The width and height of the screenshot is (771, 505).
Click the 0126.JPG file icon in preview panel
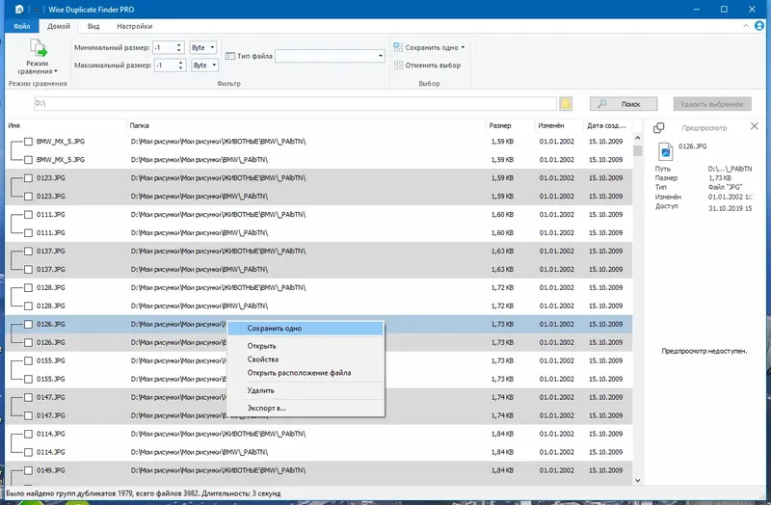point(665,151)
